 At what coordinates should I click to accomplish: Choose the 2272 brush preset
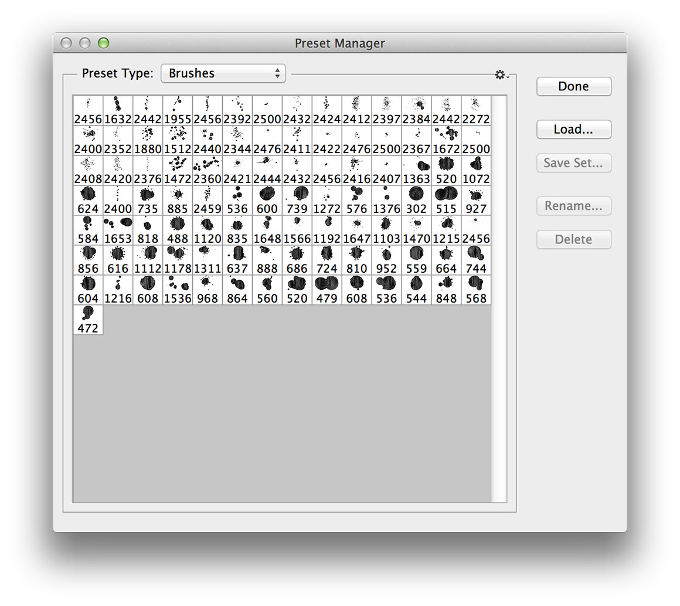click(476, 110)
